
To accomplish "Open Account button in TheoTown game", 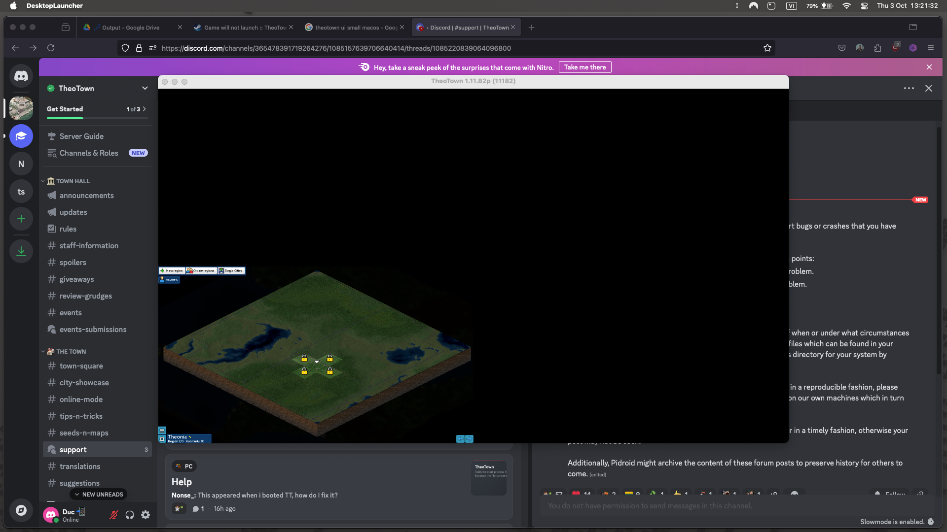I will click(169, 279).
